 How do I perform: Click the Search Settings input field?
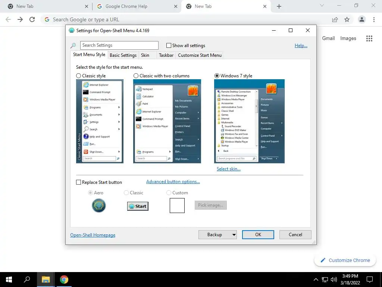coord(119,45)
